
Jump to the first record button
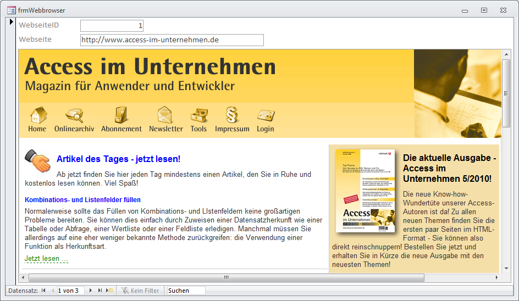(43, 291)
